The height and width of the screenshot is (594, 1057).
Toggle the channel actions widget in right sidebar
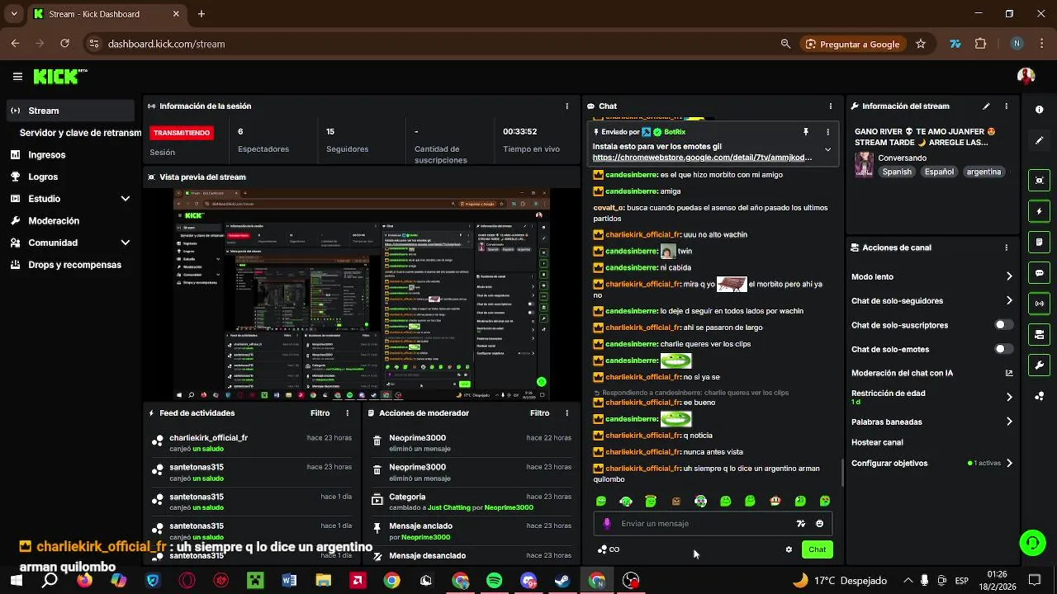coord(1039,334)
